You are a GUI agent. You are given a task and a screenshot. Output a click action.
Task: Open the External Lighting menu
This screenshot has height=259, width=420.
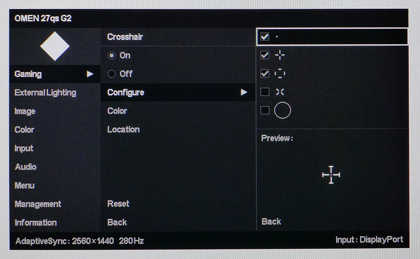(45, 93)
